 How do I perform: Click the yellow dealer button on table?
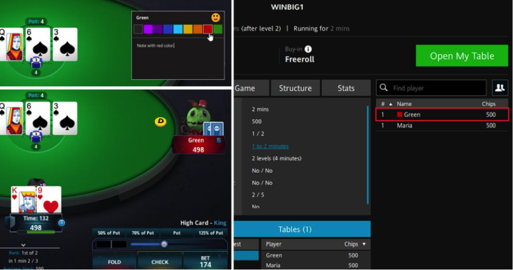point(160,122)
